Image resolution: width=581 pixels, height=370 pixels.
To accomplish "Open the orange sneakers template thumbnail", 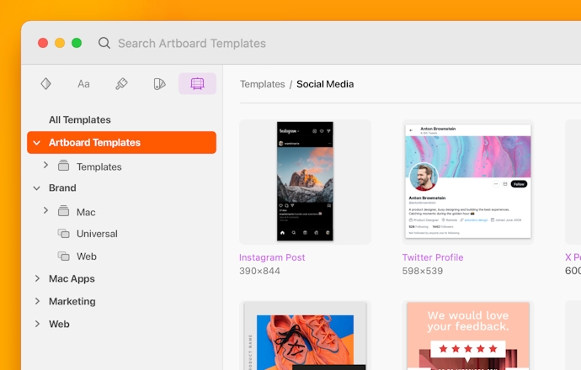I will click(305, 336).
